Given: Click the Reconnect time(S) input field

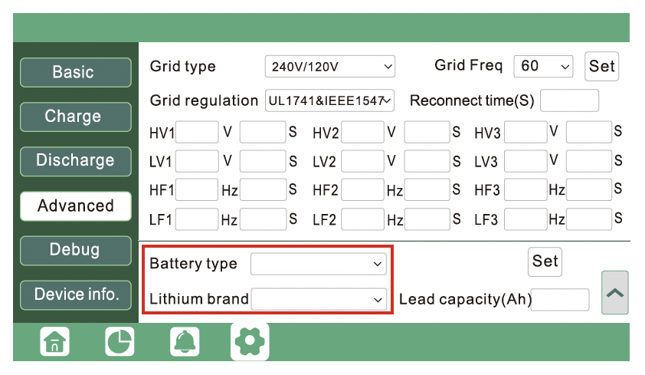Looking at the screenshot, I should (569, 100).
